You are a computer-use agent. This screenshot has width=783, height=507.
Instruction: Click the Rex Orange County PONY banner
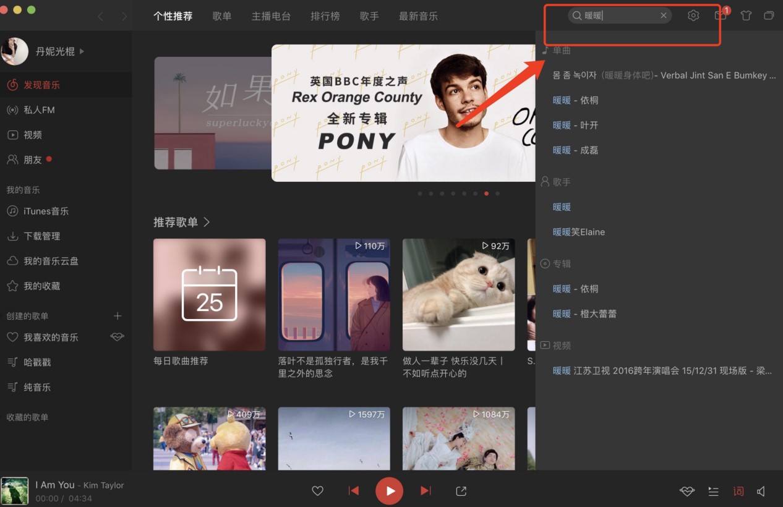coord(403,113)
